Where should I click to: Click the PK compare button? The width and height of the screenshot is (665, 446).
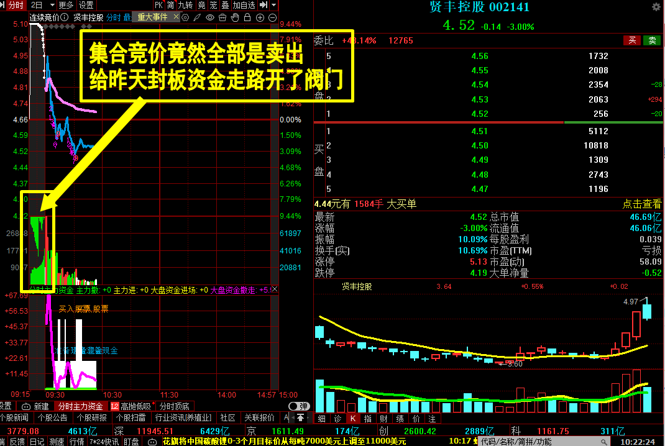(158, 5)
